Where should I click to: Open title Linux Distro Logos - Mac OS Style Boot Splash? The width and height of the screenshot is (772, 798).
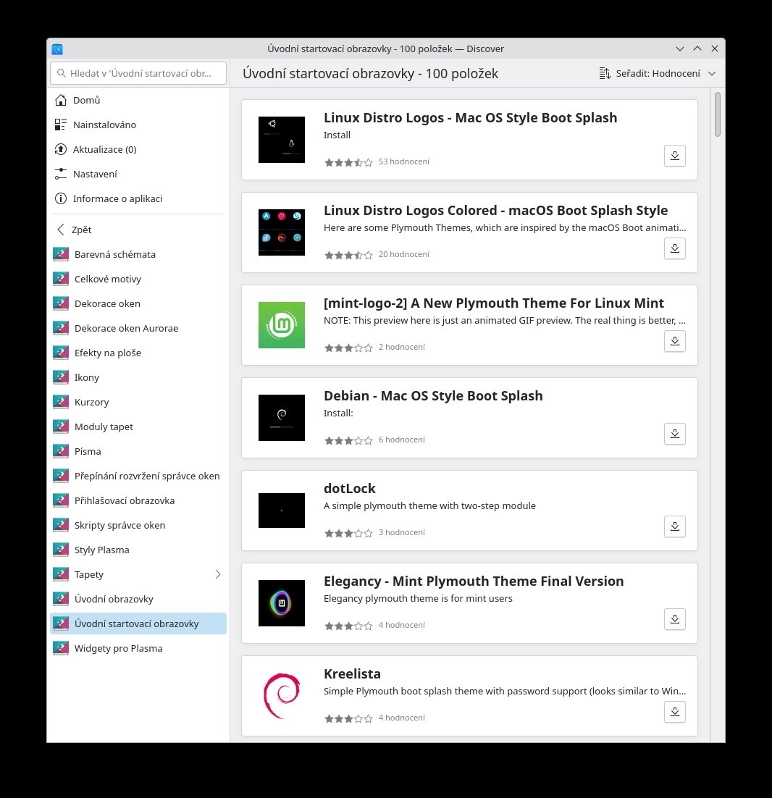470,118
